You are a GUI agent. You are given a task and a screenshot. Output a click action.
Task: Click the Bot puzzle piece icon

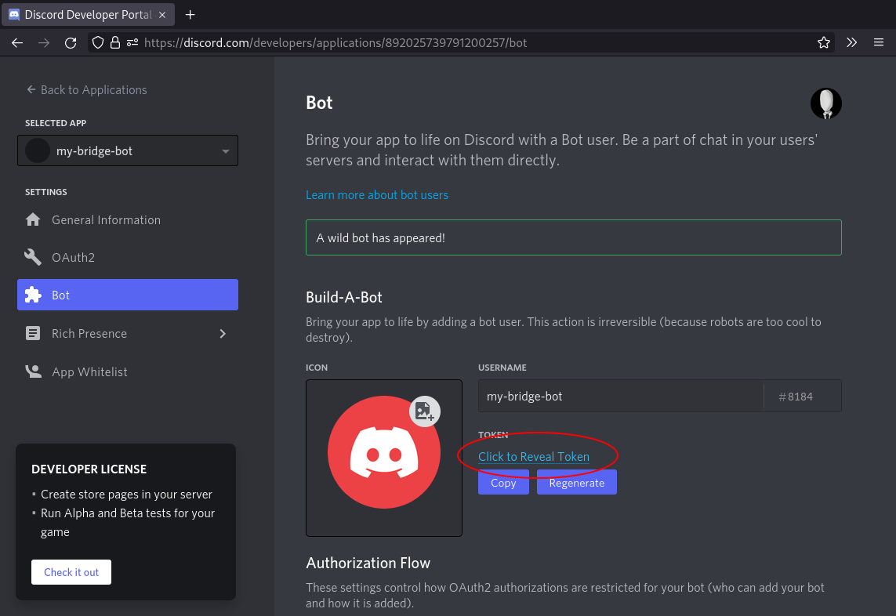pyautogui.click(x=33, y=295)
